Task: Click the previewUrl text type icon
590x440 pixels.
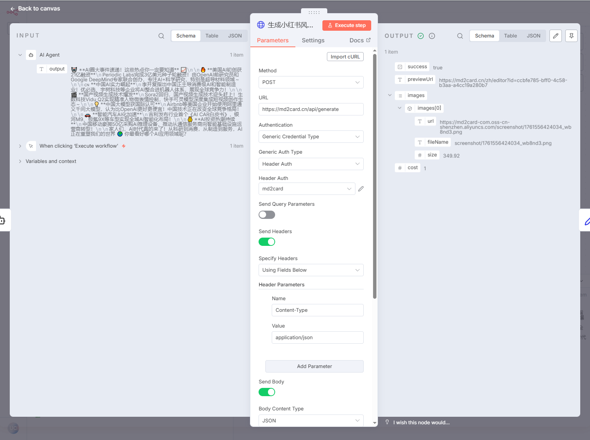Action: 400,79
